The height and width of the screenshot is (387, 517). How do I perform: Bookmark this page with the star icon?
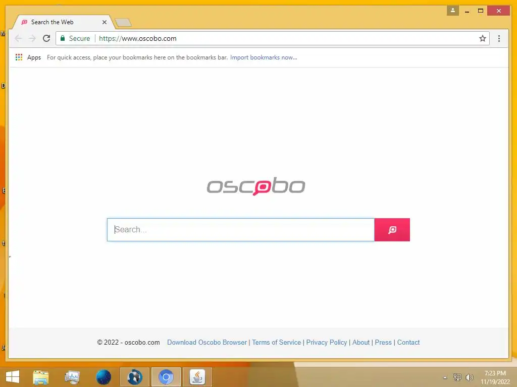pos(482,38)
